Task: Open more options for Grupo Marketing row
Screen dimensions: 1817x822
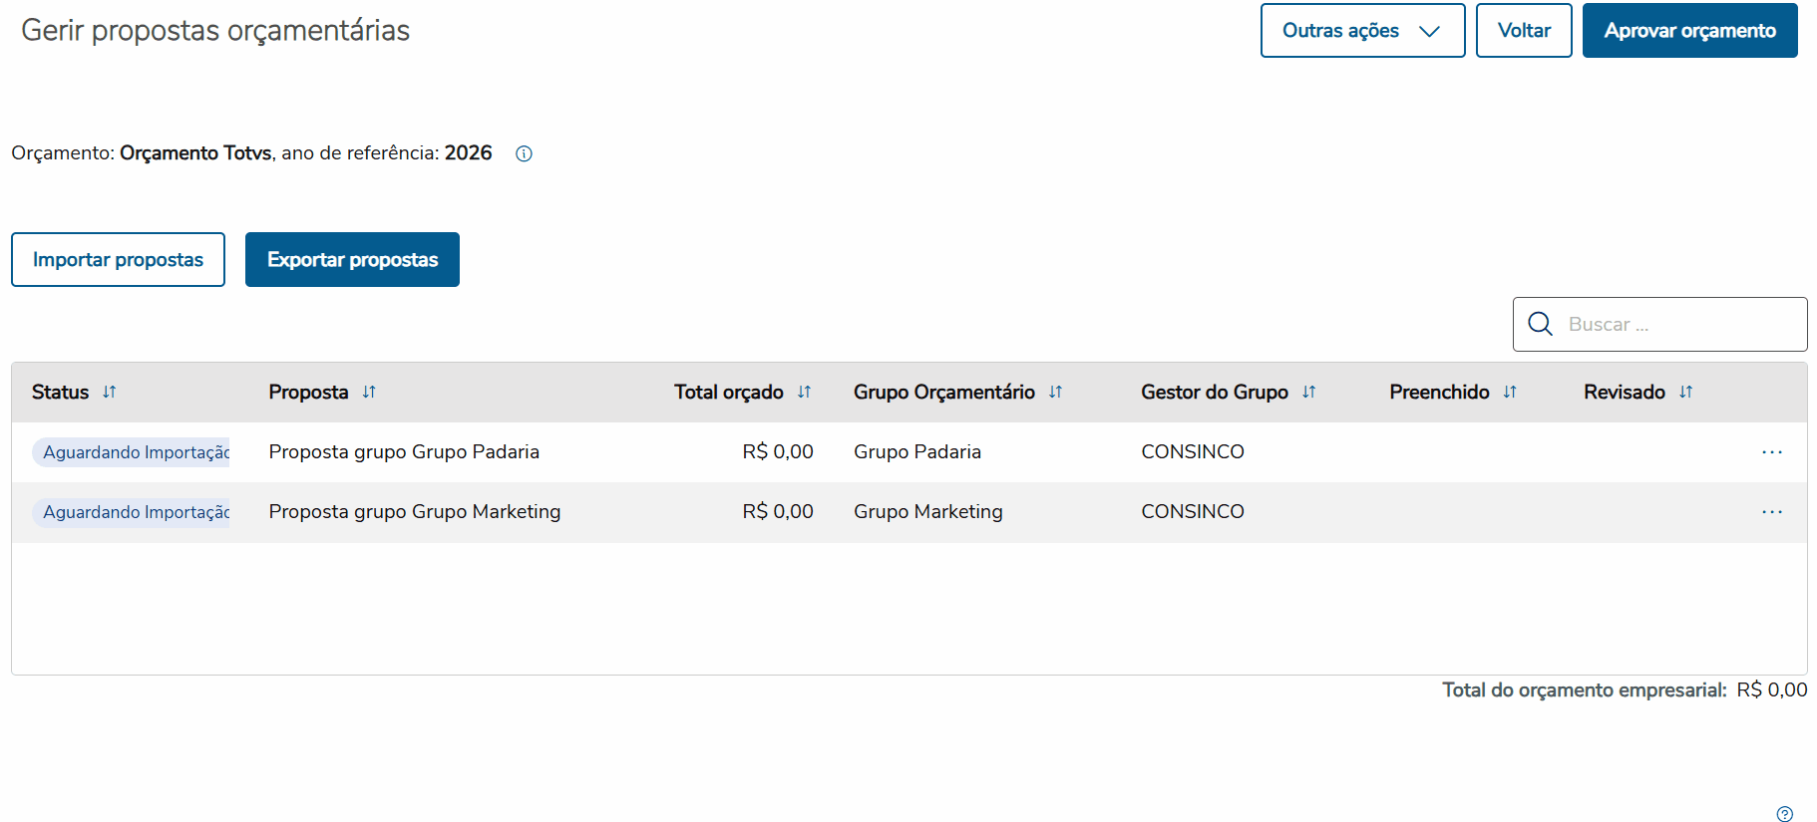Action: coord(1771,512)
